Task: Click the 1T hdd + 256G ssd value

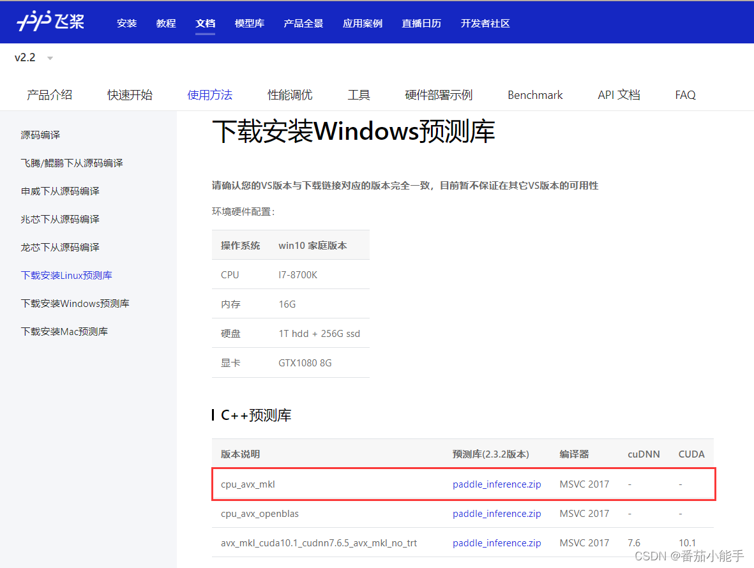Action: pos(319,334)
